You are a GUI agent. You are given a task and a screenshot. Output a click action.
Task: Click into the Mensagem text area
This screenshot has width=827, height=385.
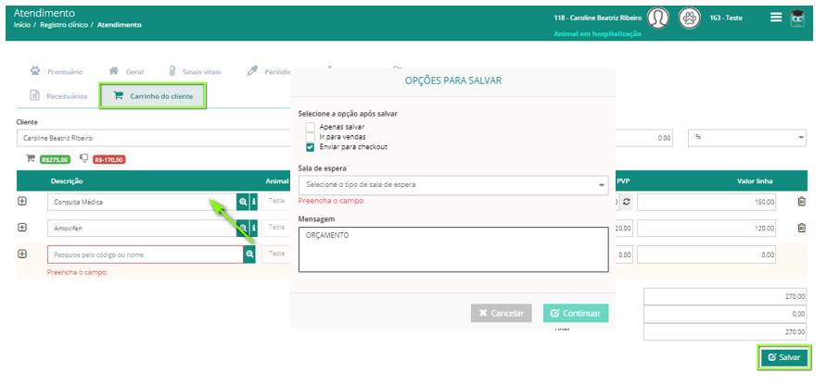tap(453, 250)
